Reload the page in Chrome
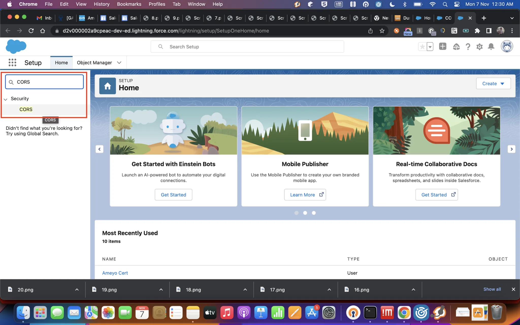This screenshot has height=325, width=520. tap(31, 31)
